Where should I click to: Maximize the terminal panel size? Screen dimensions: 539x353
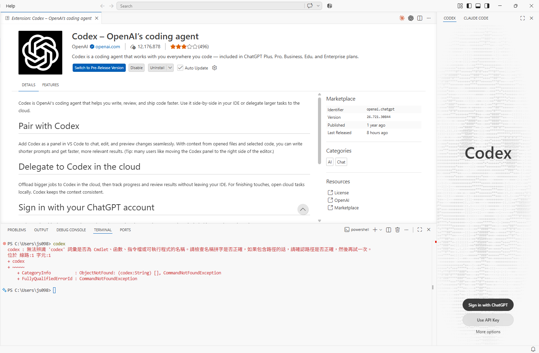click(x=420, y=230)
